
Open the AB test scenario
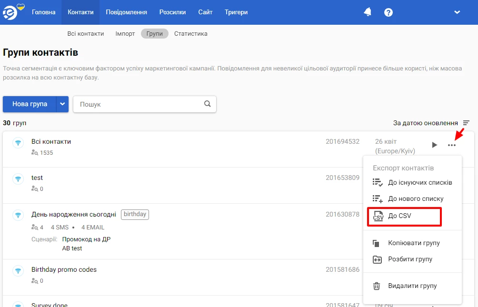(x=72, y=248)
